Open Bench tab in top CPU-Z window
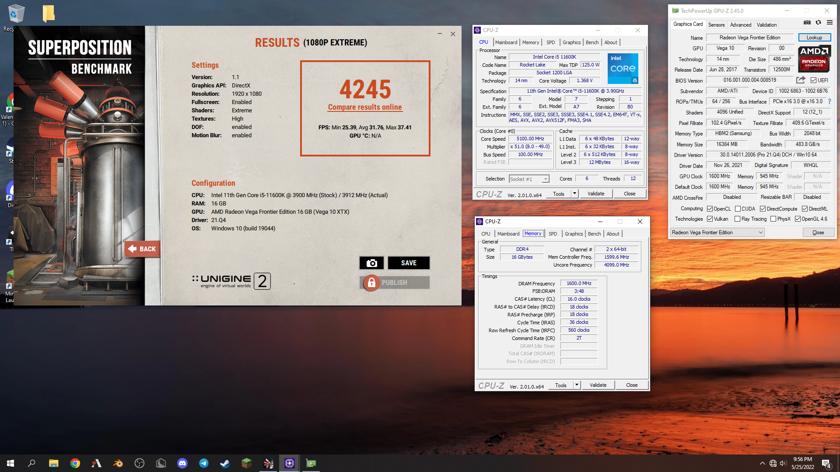Image resolution: width=840 pixels, height=472 pixels. pyautogui.click(x=592, y=42)
